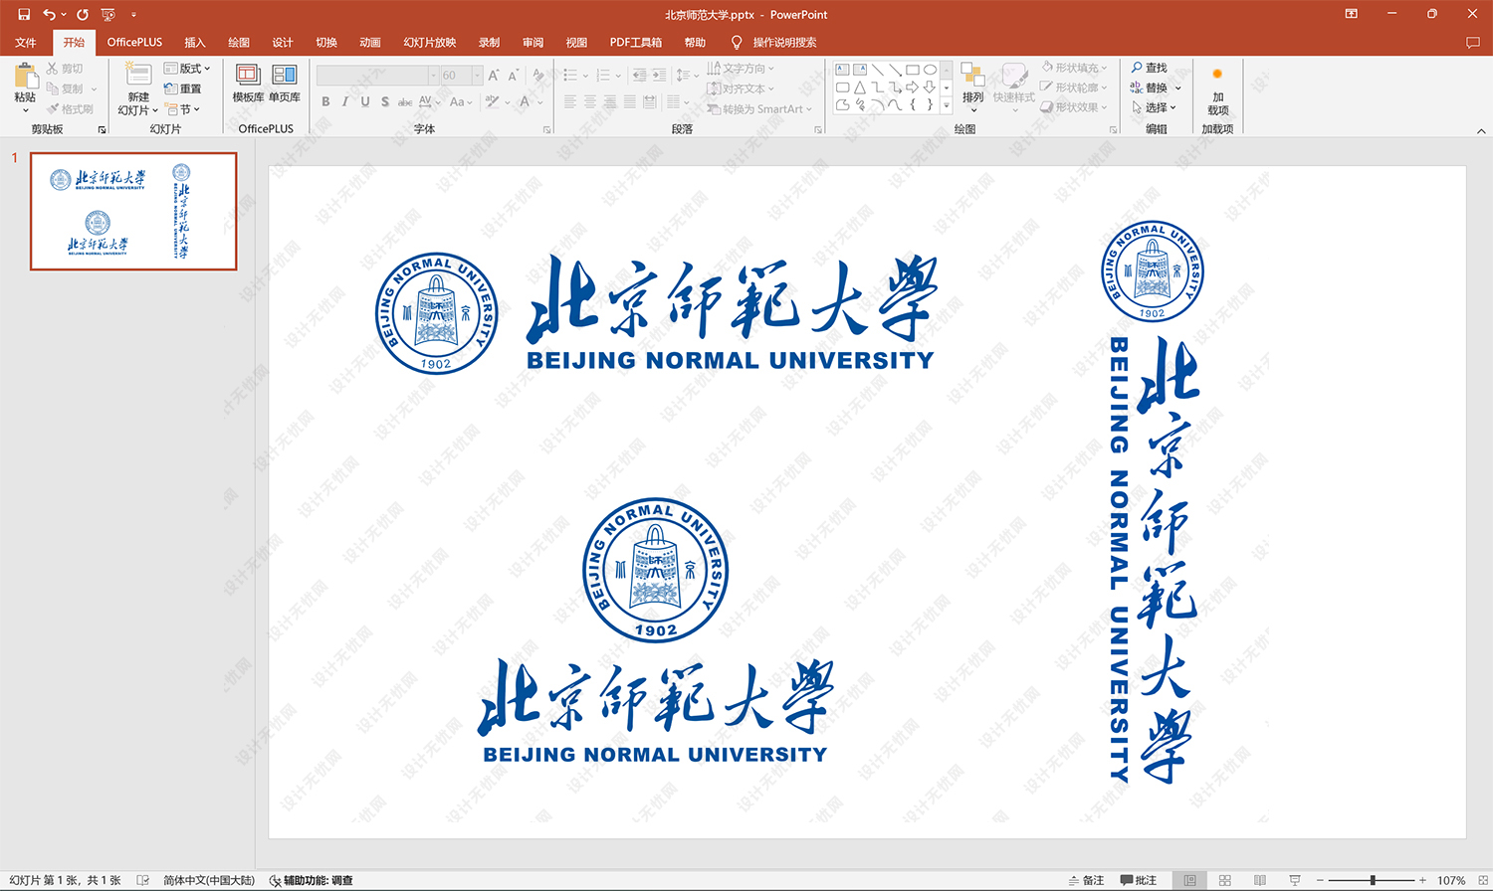The width and height of the screenshot is (1493, 891).
Task: Toggle normal view button in status bar
Action: (1189, 880)
